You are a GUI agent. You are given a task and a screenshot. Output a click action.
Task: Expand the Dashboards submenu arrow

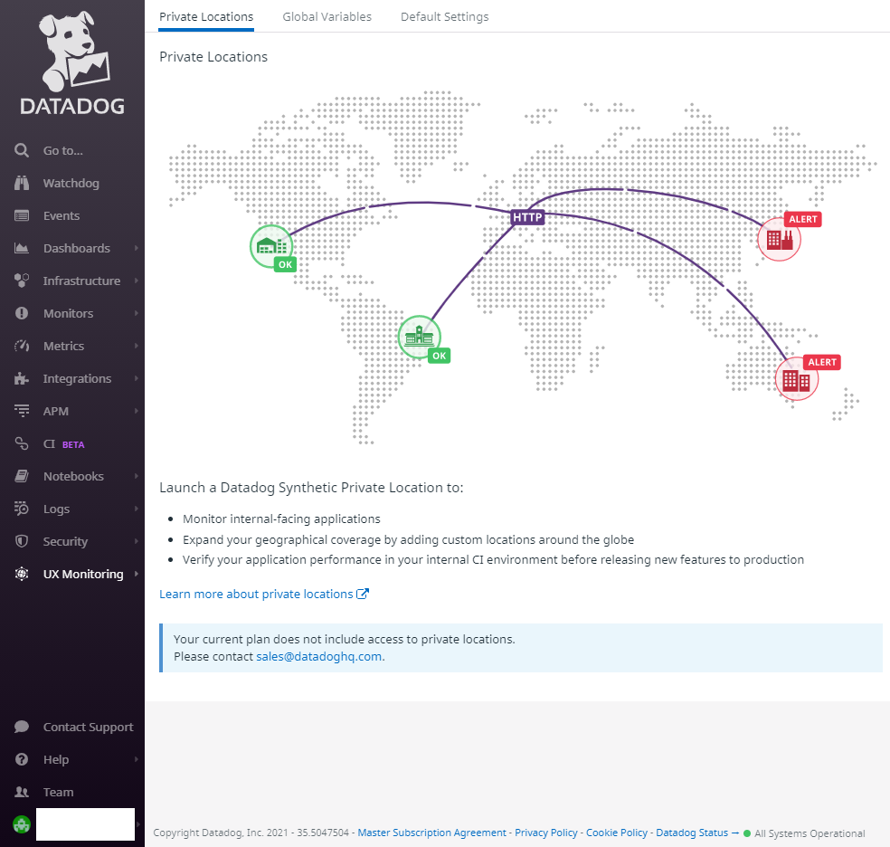click(137, 248)
